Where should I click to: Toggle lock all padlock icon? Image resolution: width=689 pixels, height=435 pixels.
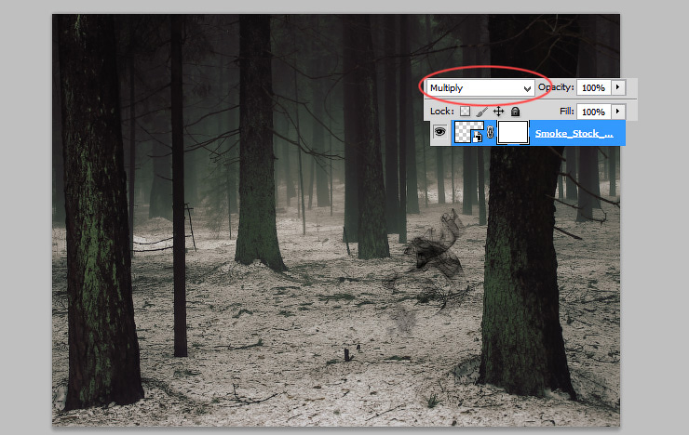point(516,112)
